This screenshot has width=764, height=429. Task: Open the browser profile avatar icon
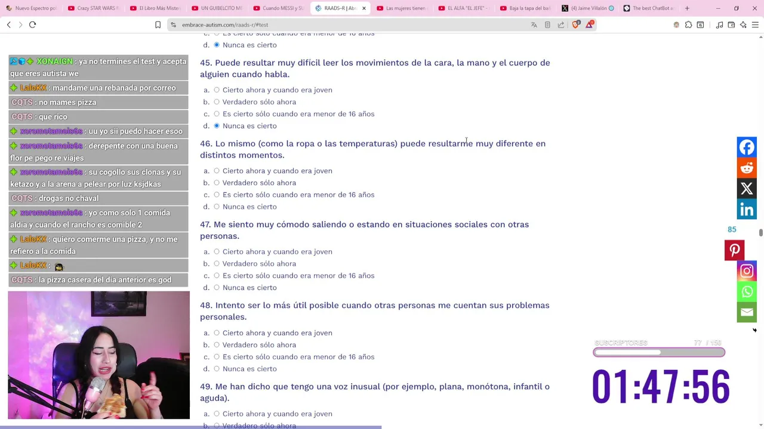[676, 24]
